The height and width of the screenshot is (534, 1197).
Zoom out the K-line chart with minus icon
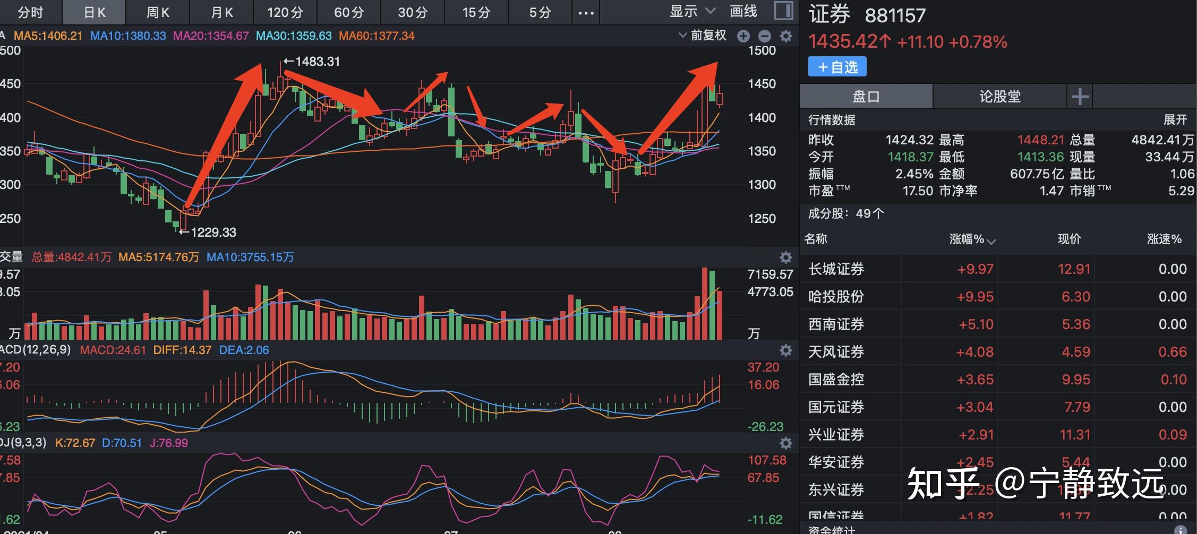765,36
